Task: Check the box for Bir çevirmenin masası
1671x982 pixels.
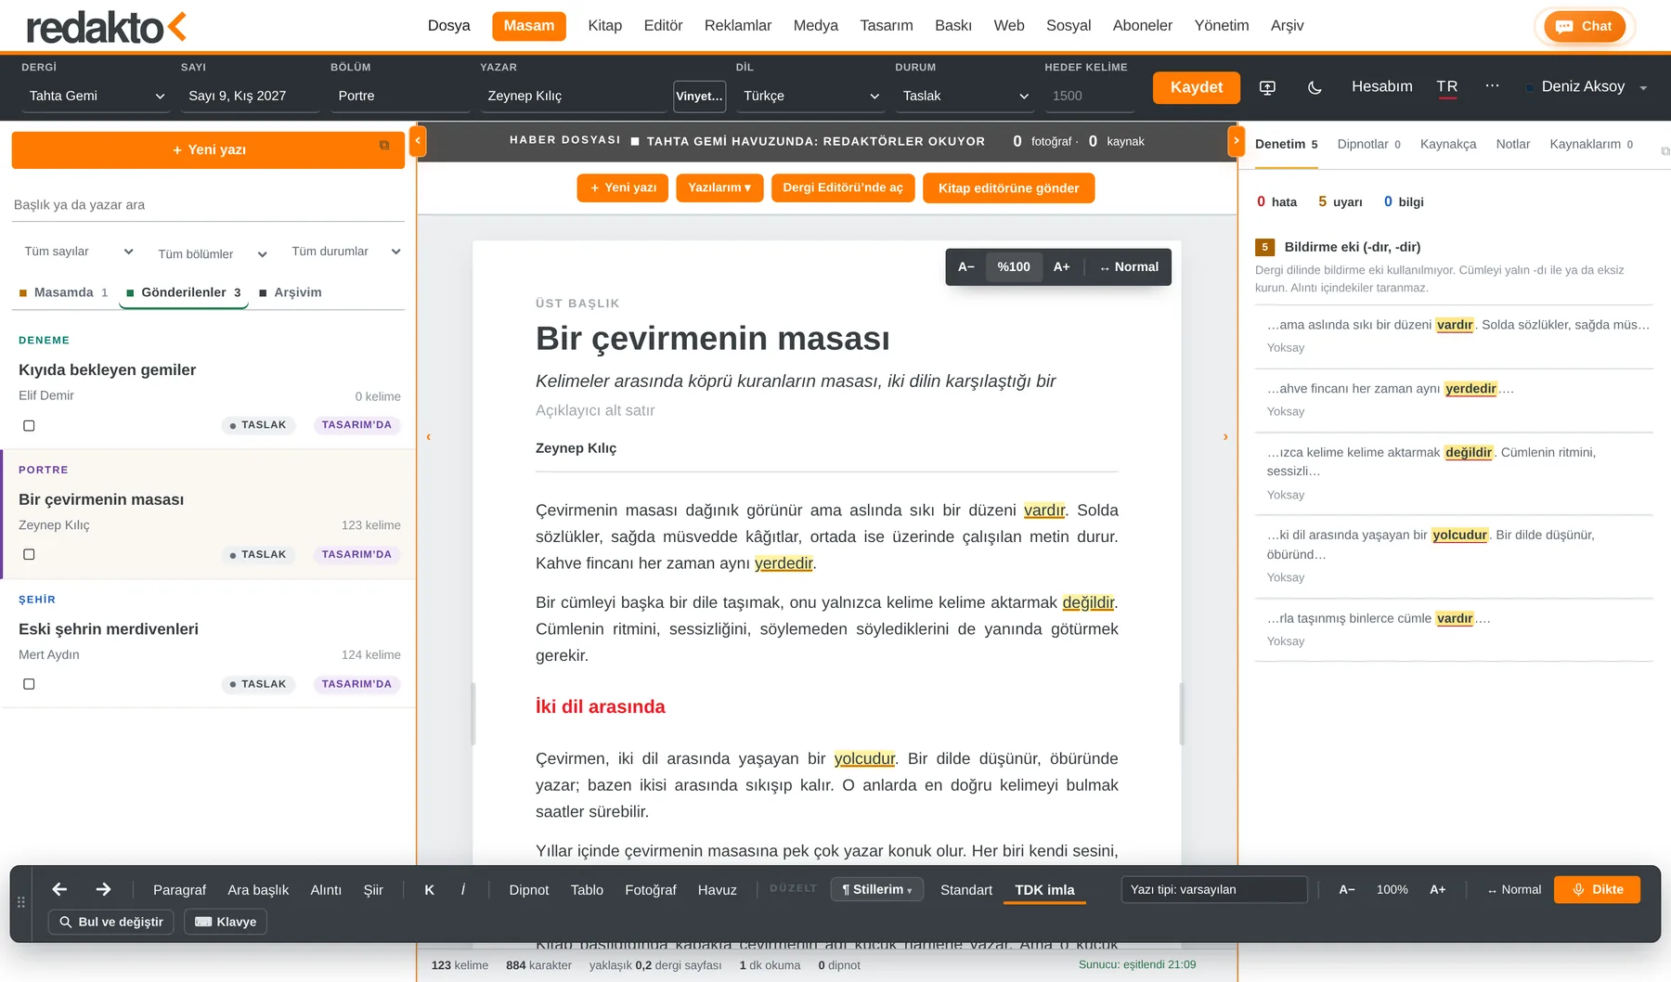Action: [x=29, y=554]
